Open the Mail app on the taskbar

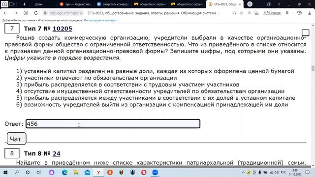click(87, 173)
